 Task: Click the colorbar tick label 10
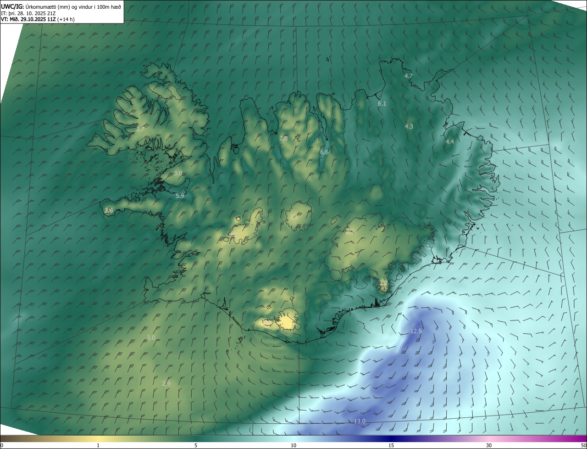coord(293,445)
